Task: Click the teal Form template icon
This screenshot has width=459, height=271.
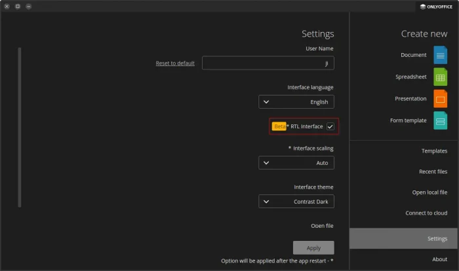Action: pyautogui.click(x=440, y=120)
